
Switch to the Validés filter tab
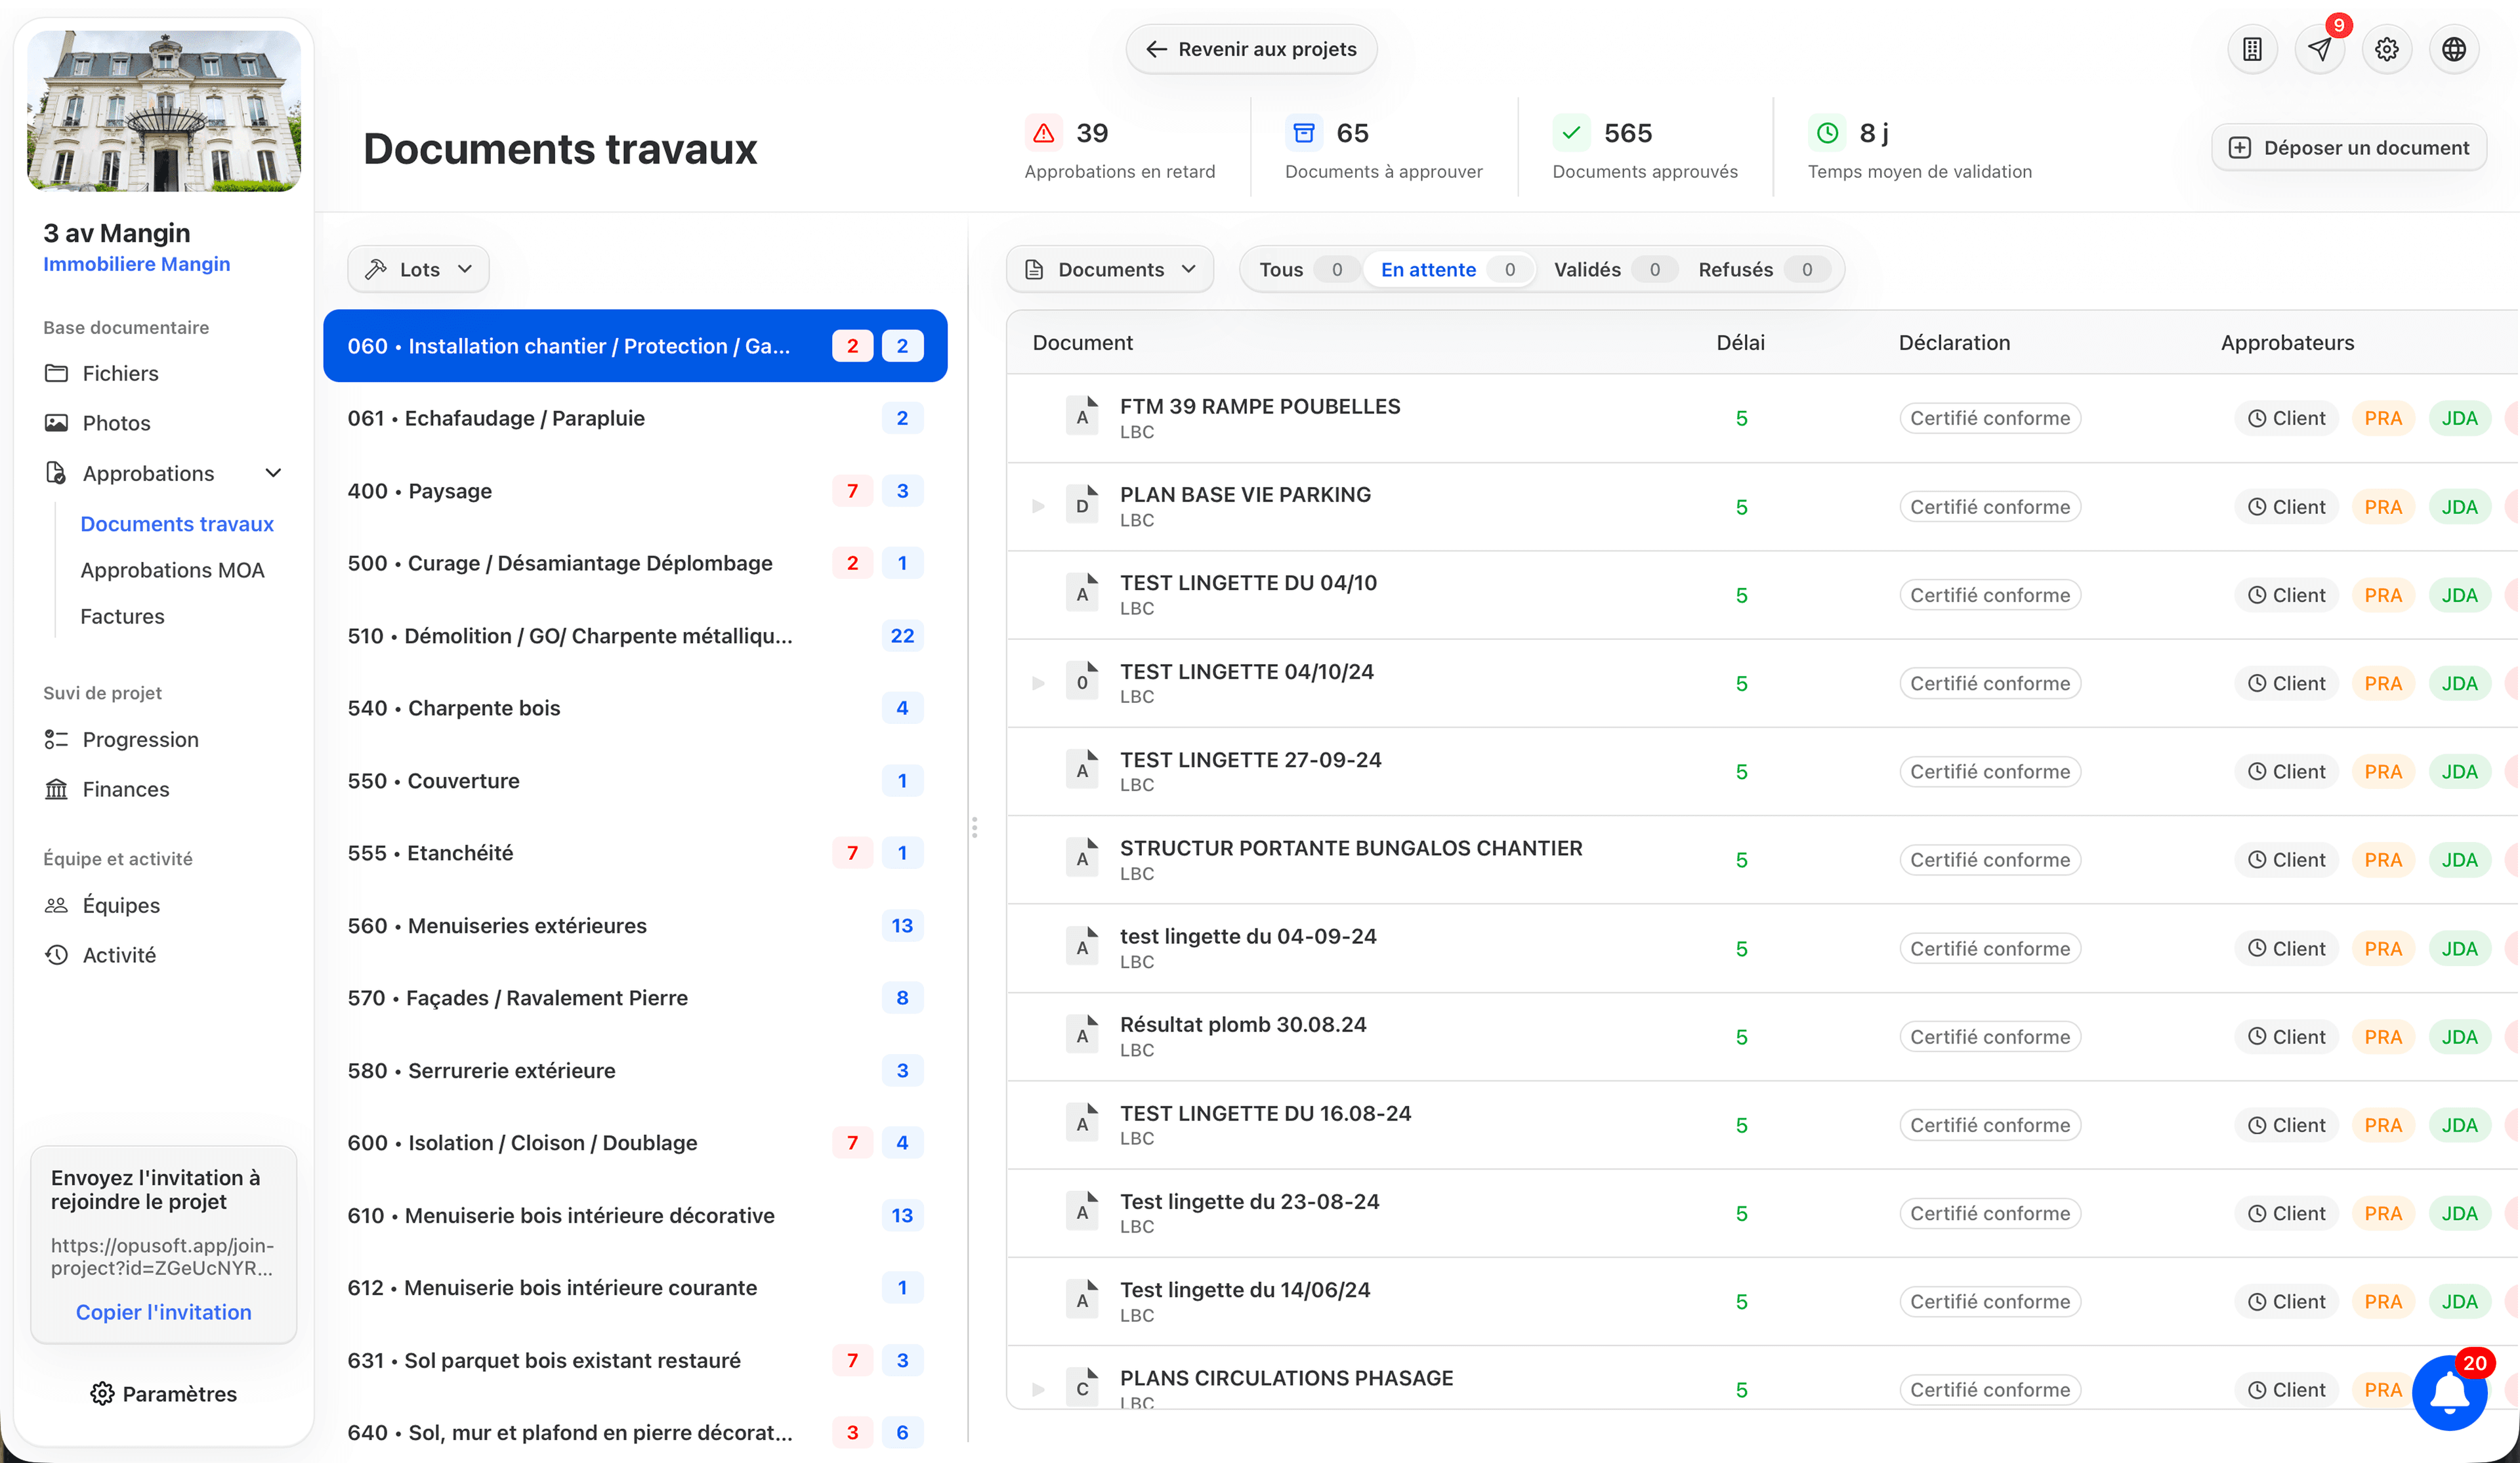(1586, 269)
